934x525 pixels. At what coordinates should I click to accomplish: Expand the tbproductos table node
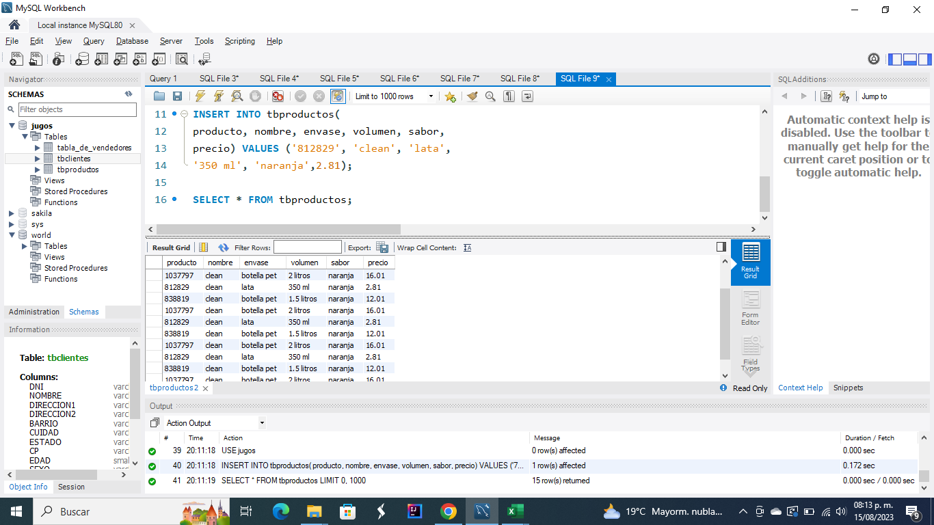click(38, 170)
